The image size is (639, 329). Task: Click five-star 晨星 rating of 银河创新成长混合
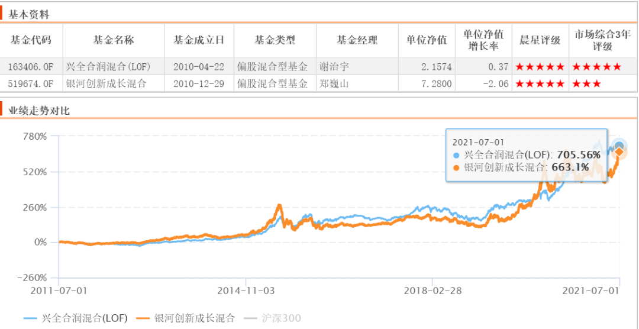point(540,84)
